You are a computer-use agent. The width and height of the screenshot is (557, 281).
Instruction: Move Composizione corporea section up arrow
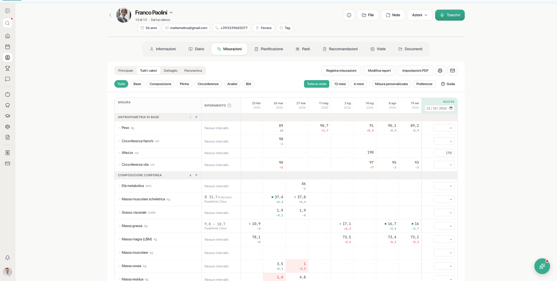191,175
